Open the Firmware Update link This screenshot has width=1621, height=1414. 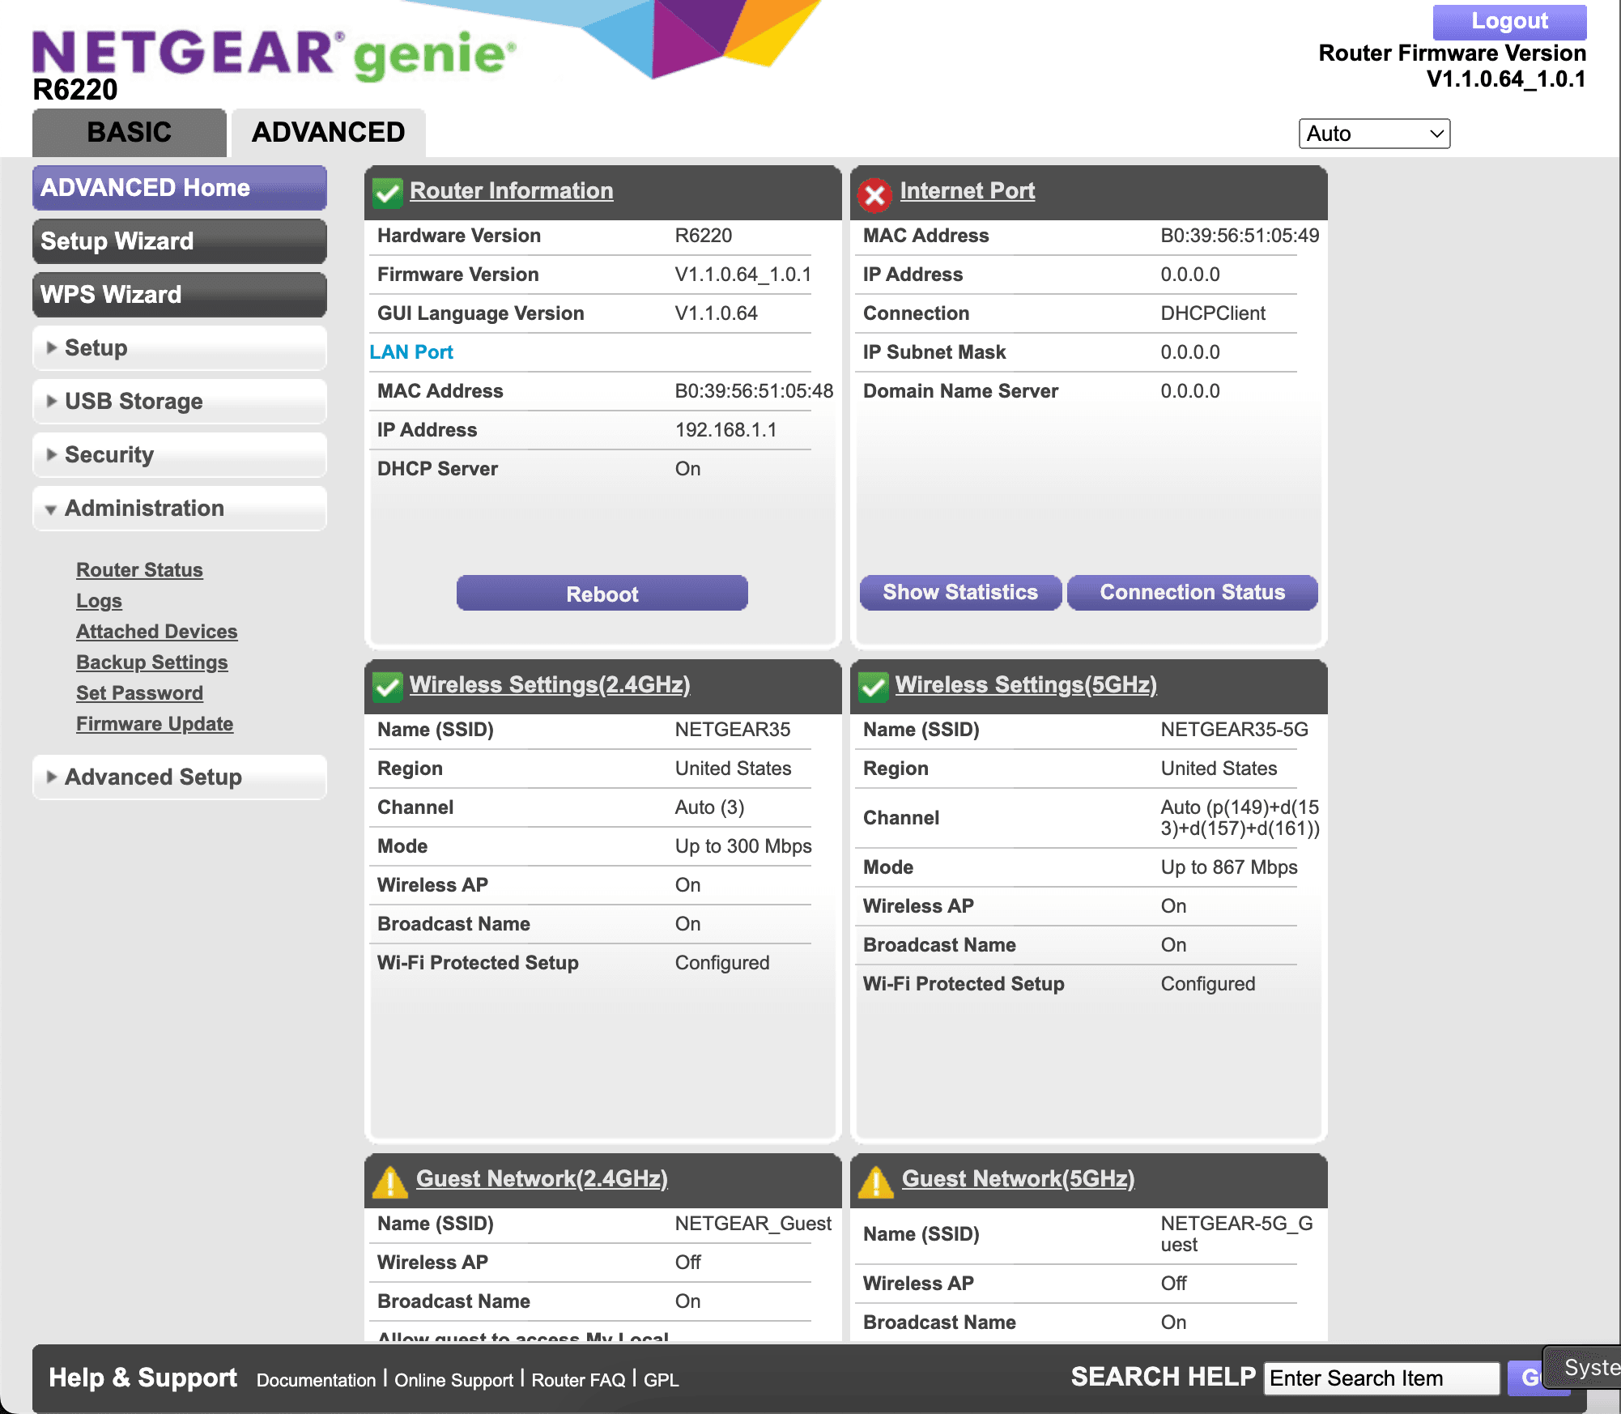pos(155,723)
